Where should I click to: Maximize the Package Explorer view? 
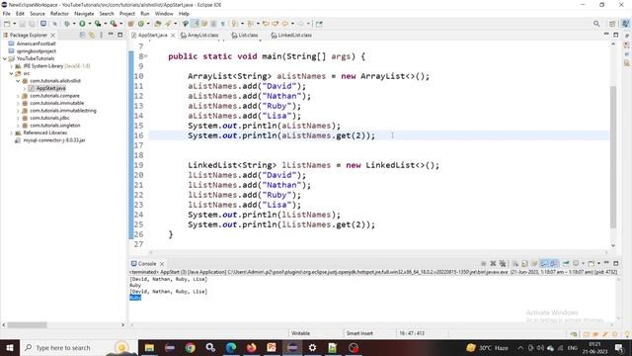click(x=120, y=35)
